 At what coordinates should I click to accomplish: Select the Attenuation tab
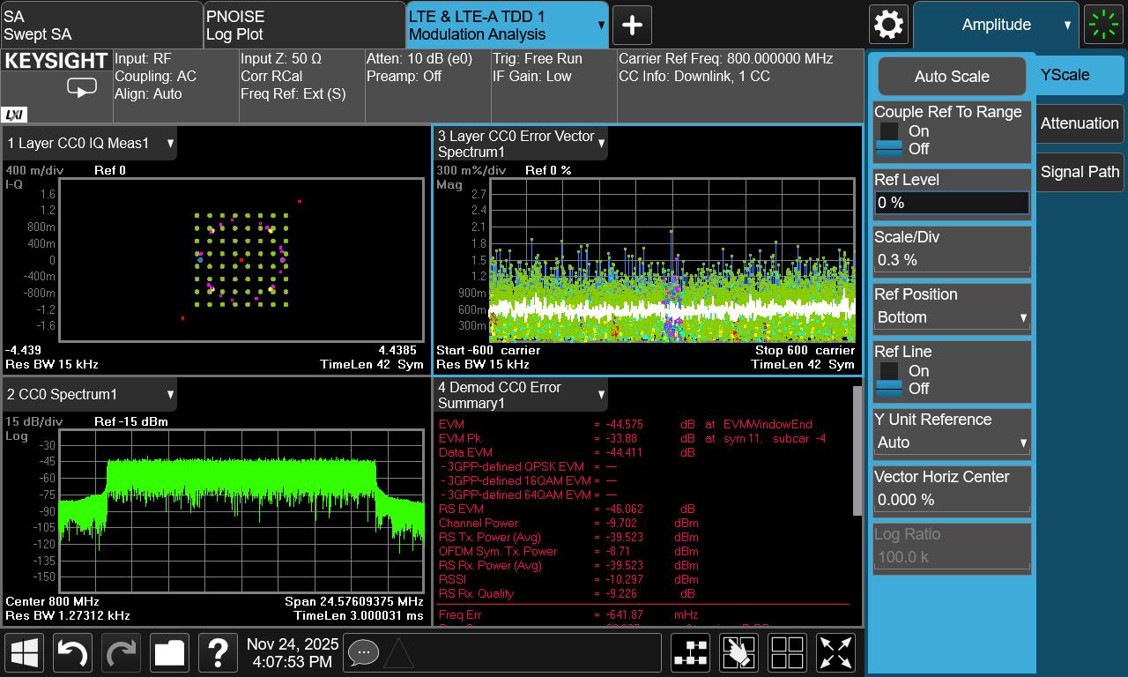point(1080,123)
